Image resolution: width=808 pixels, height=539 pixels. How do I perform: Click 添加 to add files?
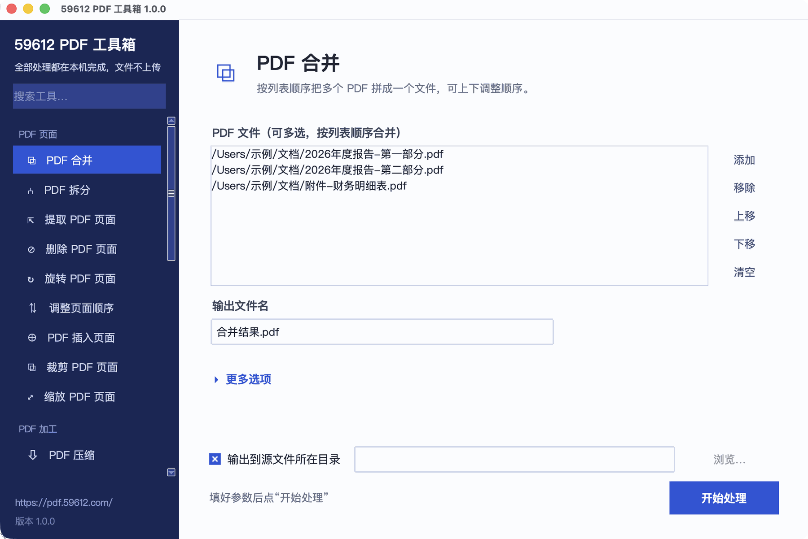click(x=744, y=160)
